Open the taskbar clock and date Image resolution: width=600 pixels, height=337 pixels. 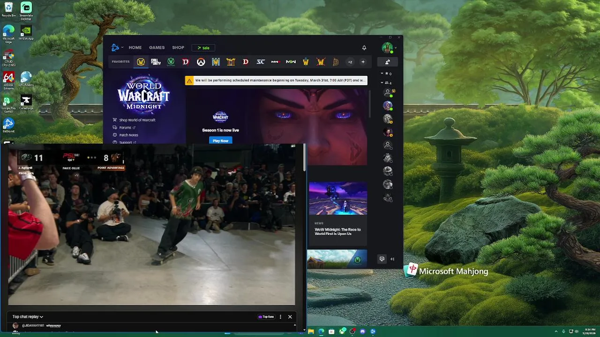[589, 331]
